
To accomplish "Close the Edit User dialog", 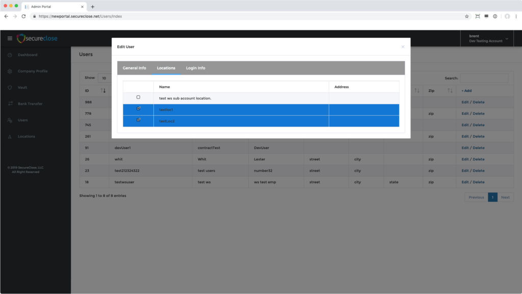I will click(x=403, y=47).
